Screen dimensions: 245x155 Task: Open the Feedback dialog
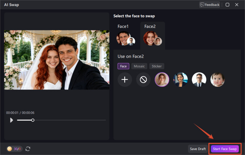point(210,5)
